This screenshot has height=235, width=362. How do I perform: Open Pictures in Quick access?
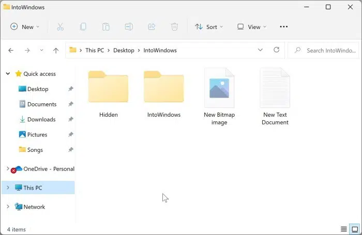pos(37,134)
